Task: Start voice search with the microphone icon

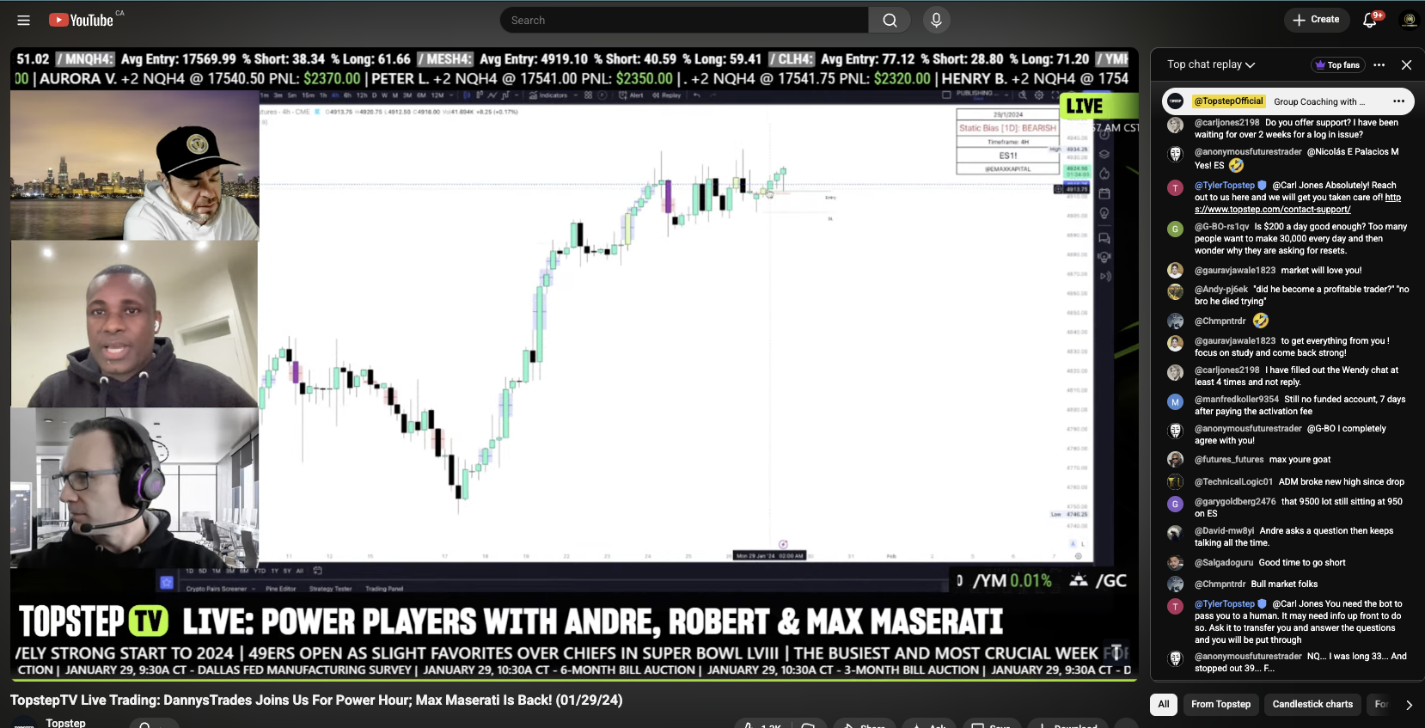Action: point(936,20)
